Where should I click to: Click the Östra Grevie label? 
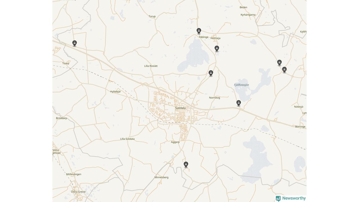coord(78,192)
